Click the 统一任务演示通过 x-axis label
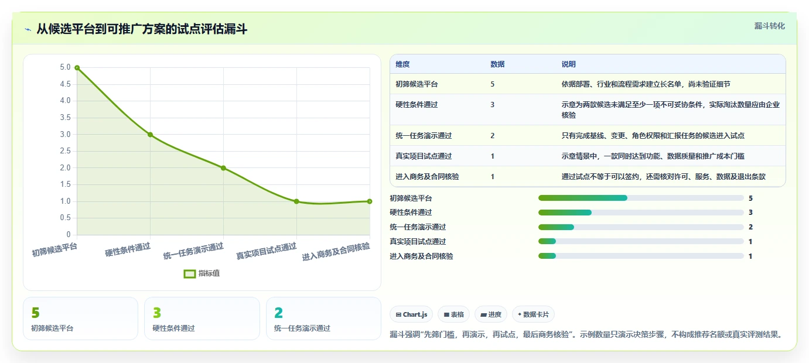This screenshot has height=363, width=809. click(x=194, y=251)
